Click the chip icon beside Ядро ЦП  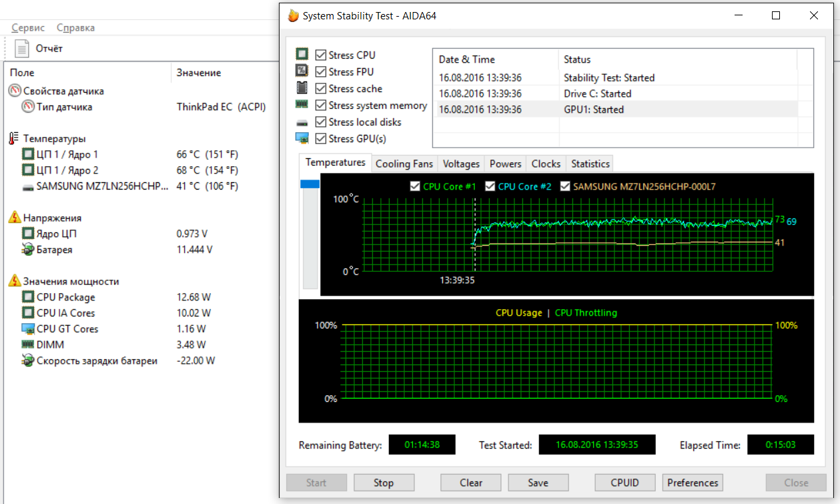coord(28,234)
